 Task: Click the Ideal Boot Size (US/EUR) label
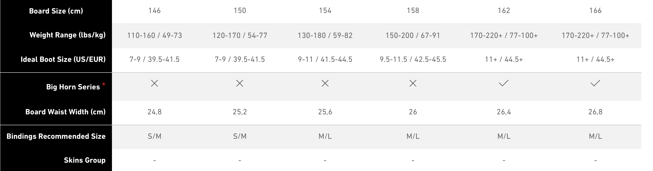pos(63,59)
